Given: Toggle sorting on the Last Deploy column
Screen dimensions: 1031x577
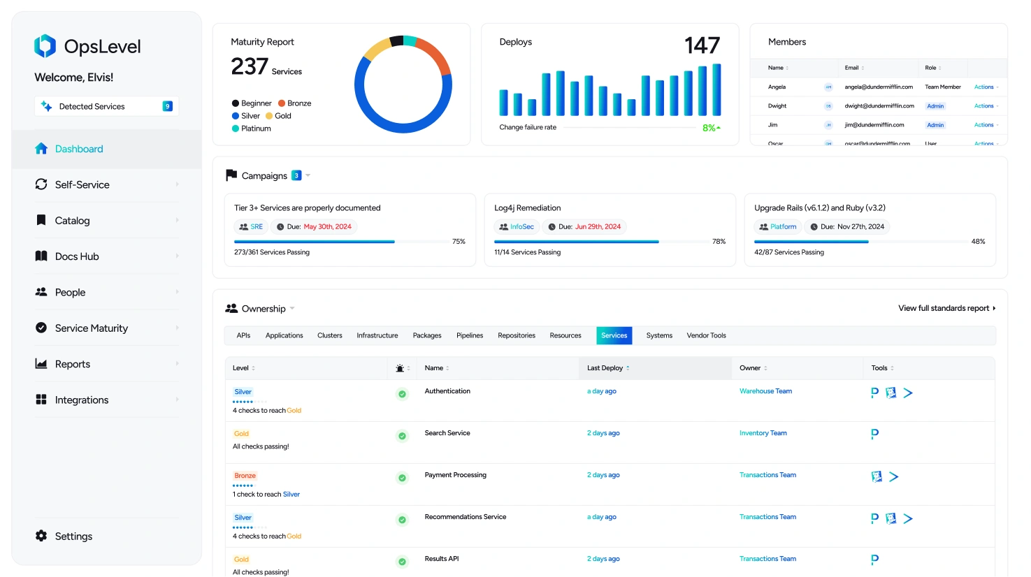Looking at the screenshot, I should (x=627, y=367).
